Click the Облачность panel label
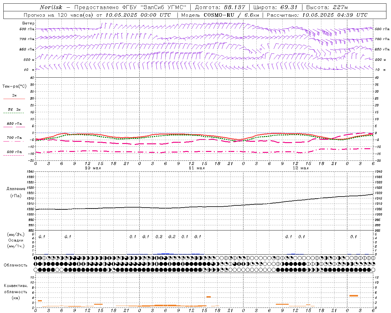The height and width of the screenshot is (313, 391). click(16, 265)
